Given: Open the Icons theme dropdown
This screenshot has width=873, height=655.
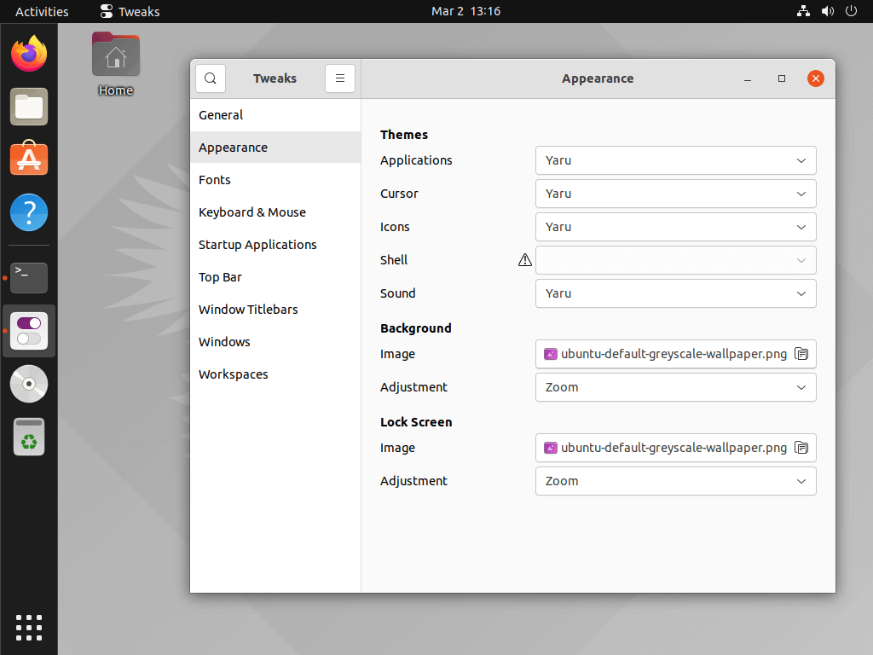Looking at the screenshot, I should click(x=675, y=227).
